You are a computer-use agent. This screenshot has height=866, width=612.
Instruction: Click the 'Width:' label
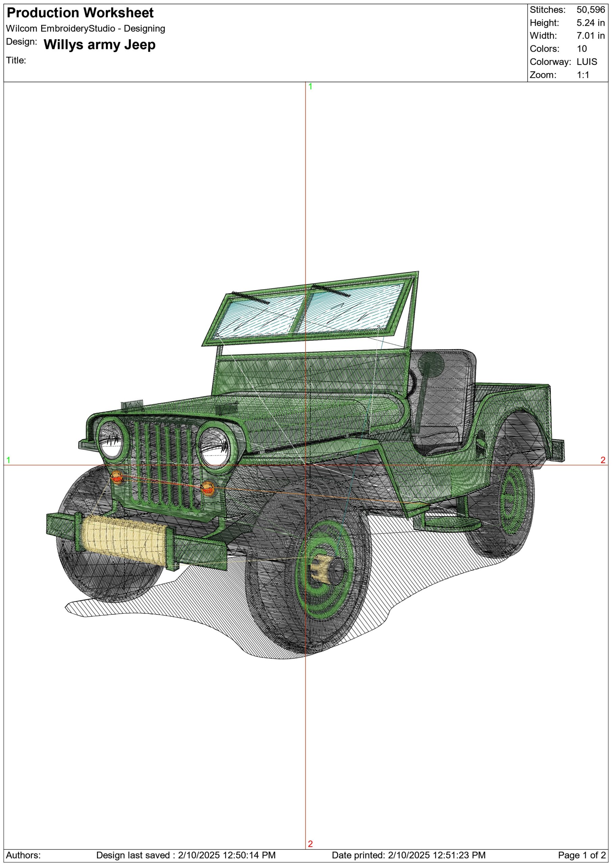coord(543,36)
